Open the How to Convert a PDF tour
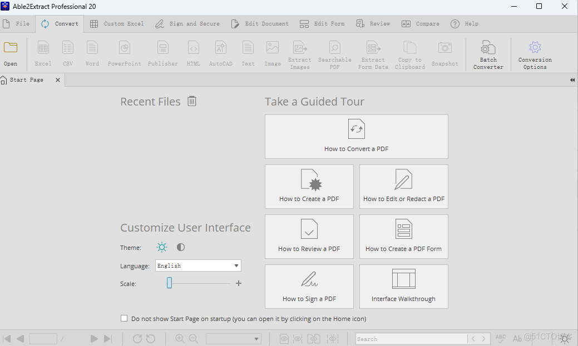578x346 pixels. pos(356,137)
